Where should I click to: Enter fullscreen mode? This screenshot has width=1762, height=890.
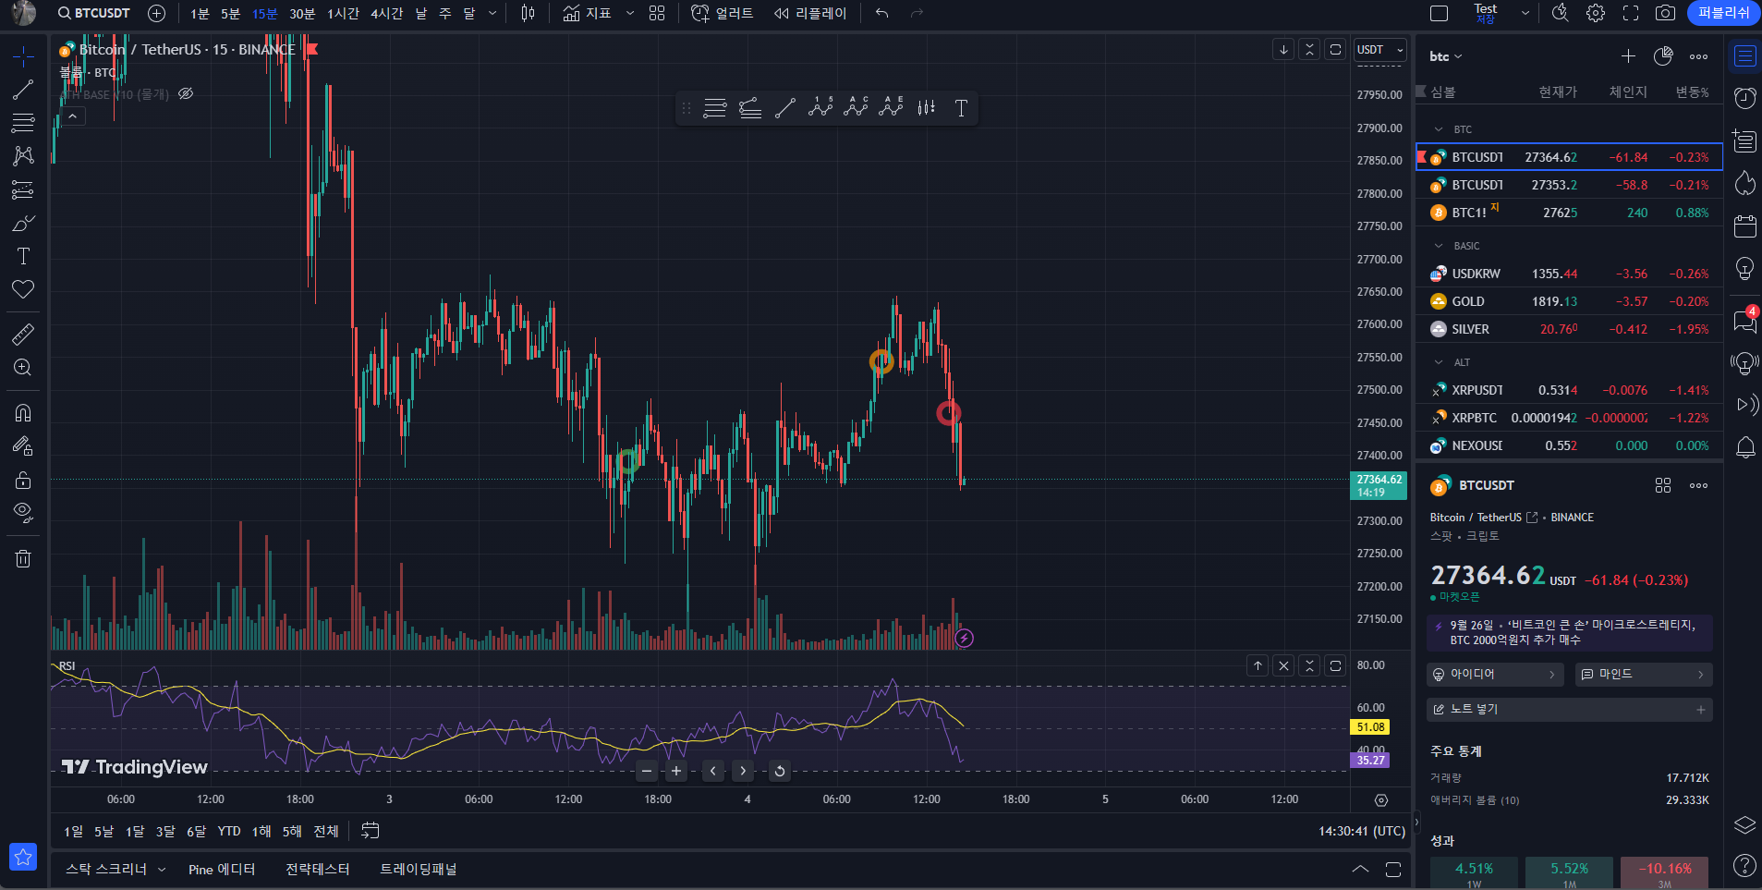click(x=1631, y=13)
